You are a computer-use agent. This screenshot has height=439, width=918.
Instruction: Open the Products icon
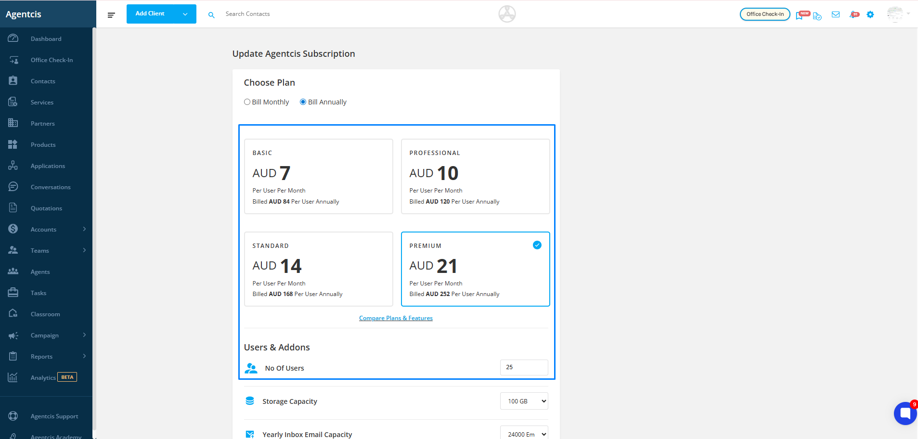13,144
